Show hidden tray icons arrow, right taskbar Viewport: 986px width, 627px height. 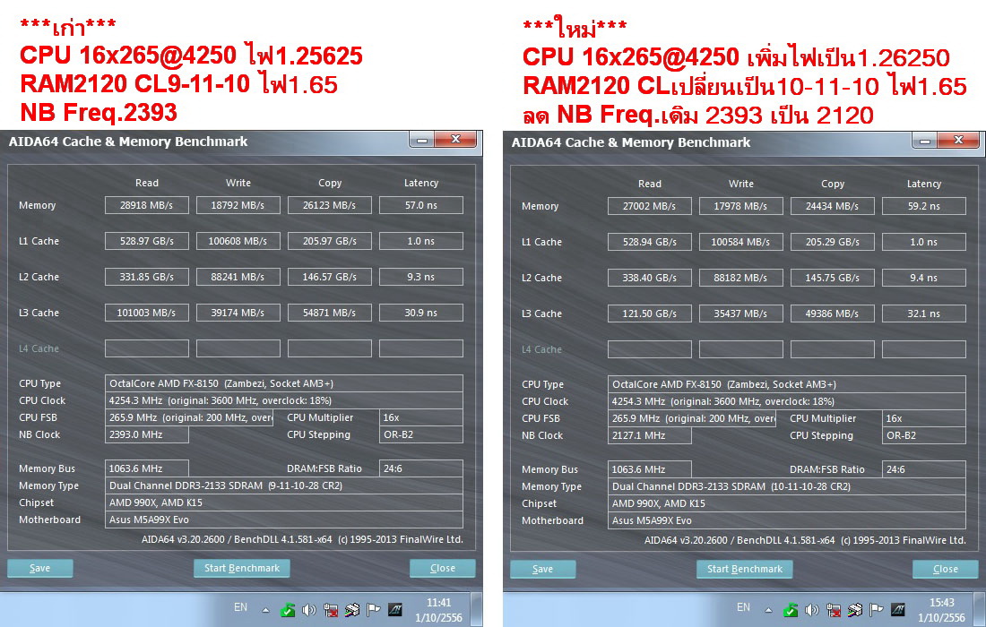point(769,610)
